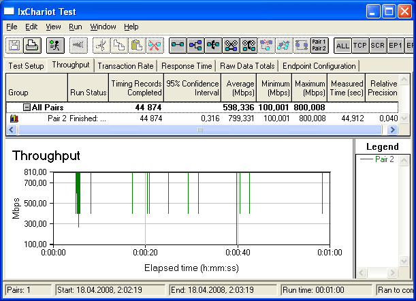Toggle the SCR filter button
416x301 pixels.
point(377,46)
